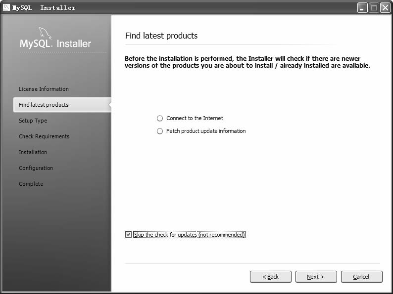Cancel the installation
This screenshot has height=294, width=393.
click(x=362, y=277)
